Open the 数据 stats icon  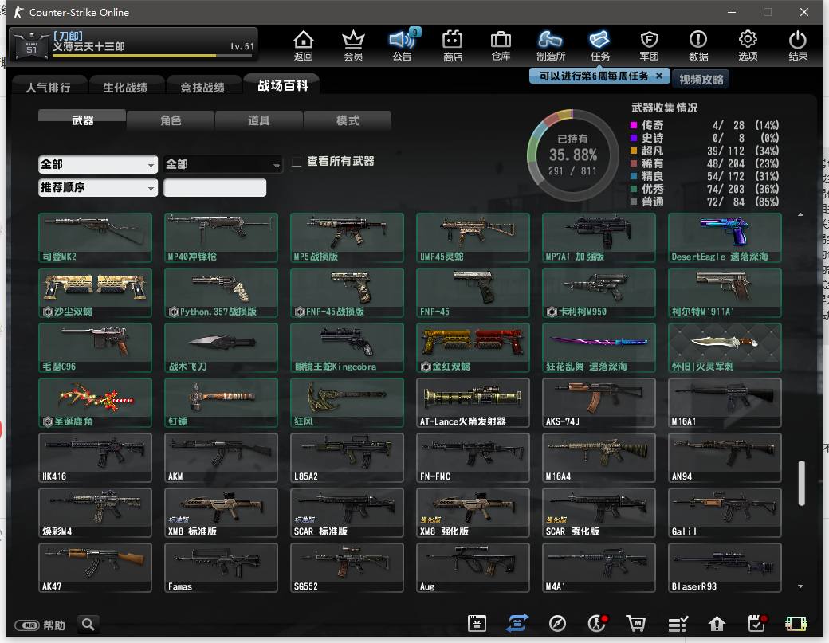[698, 45]
